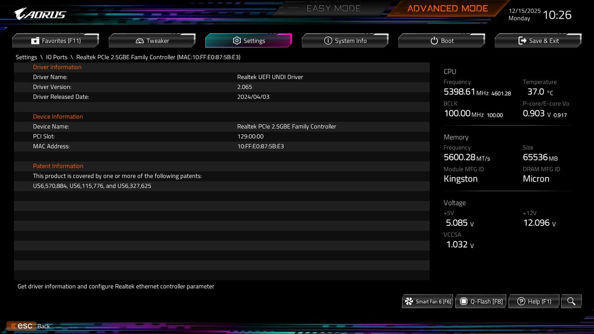Viewport: 594px width, 334px height.
Task: Open the Tweaker tab
Action: 152,40
